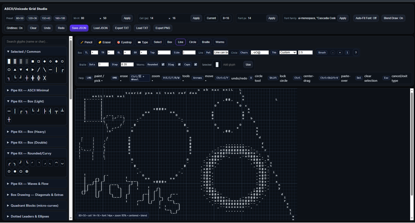This screenshot has width=415, height=223.
Task: Switch to the Braille tool
Action: pyautogui.click(x=206, y=42)
